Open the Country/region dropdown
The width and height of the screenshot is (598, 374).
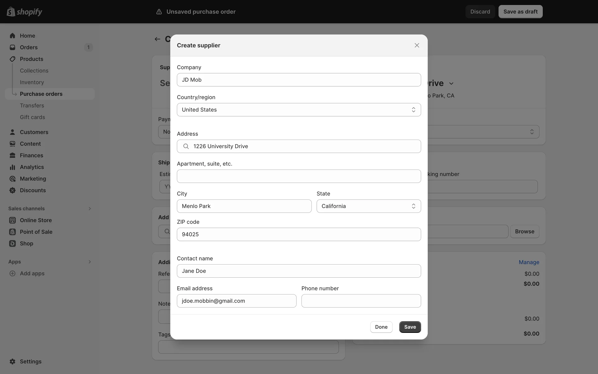(299, 110)
